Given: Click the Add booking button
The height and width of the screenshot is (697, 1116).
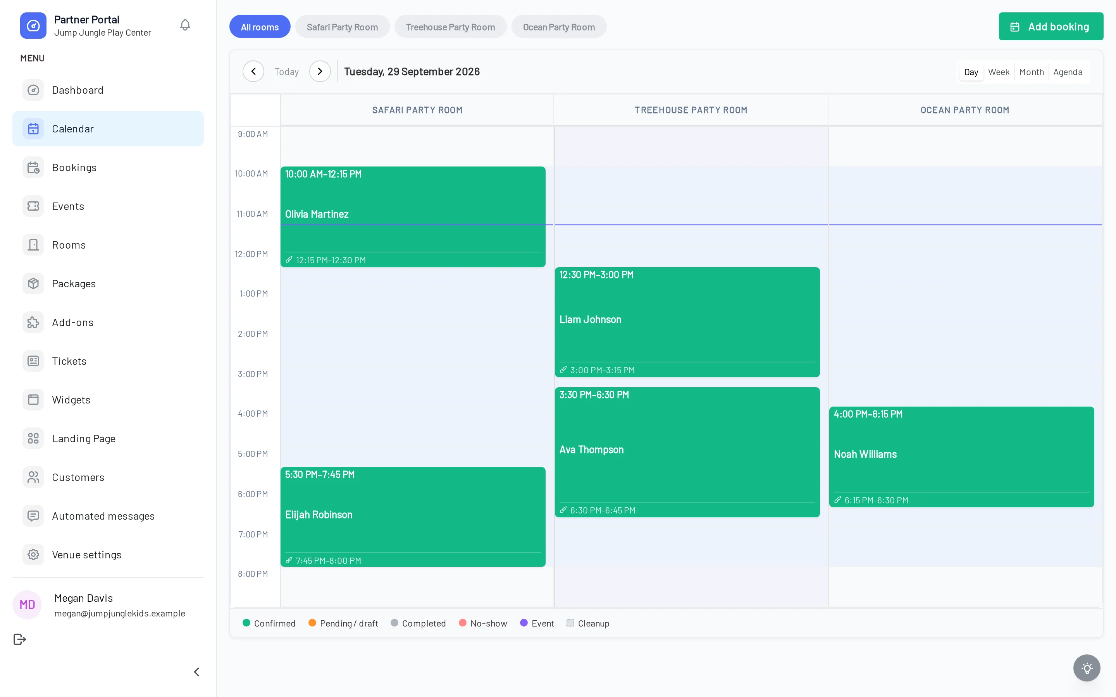Looking at the screenshot, I should tap(1051, 26).
